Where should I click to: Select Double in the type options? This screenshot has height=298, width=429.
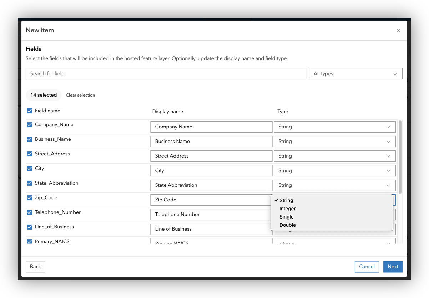click(x=288, y=225)
